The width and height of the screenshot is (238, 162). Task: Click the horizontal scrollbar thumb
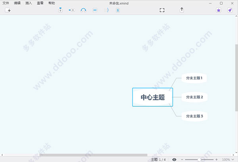click(93, 155)
